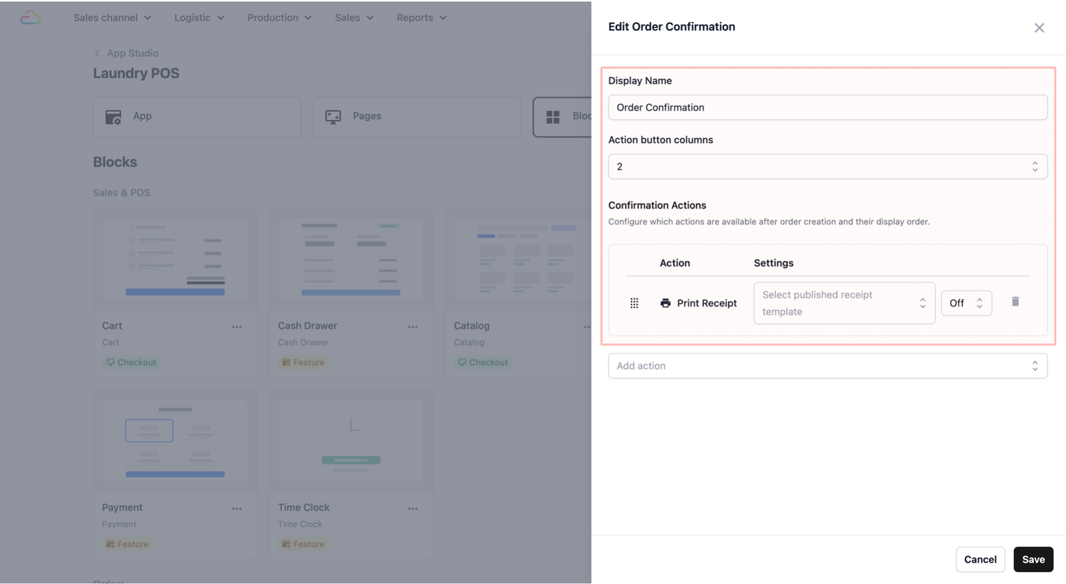Open the Reports menu

click(421, 17)
